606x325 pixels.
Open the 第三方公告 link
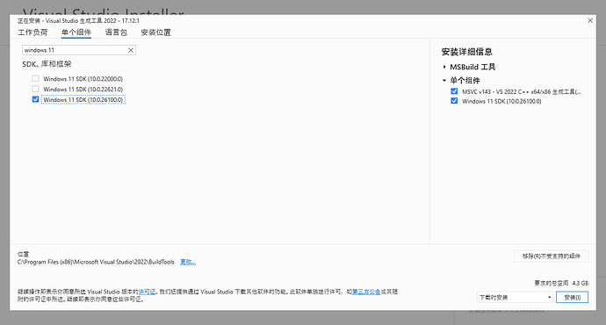(366, 292)
